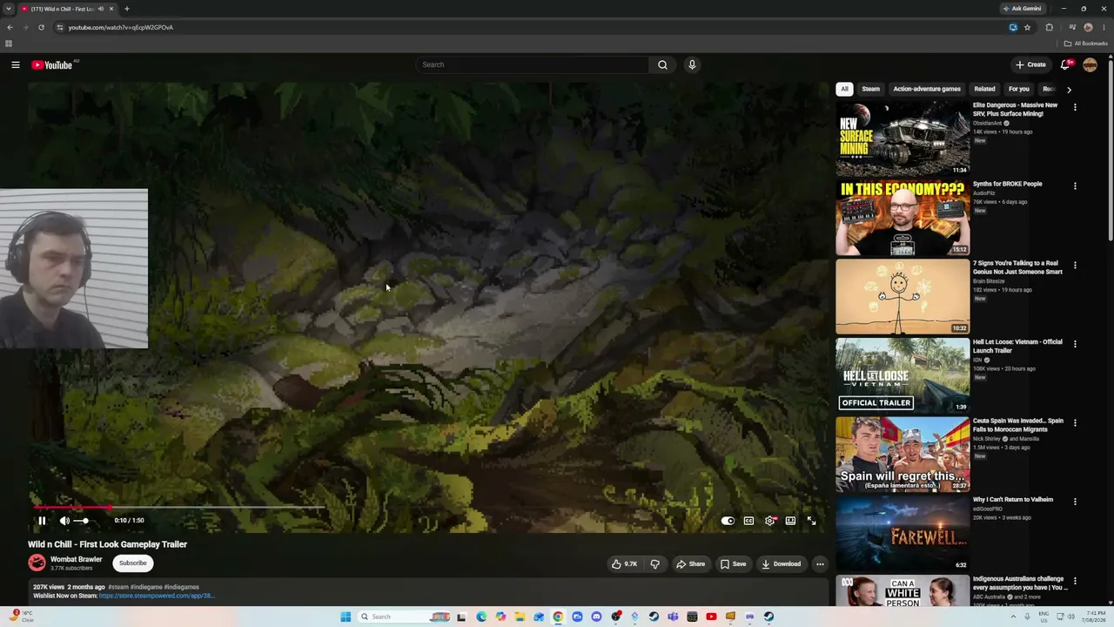Viewport: 1114px width, 627px height.
Task: Open the YouTube account avatar menu
Action: pyautogui.click(x=1090, y=64)
